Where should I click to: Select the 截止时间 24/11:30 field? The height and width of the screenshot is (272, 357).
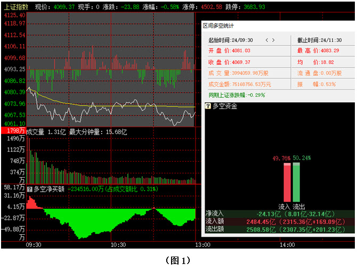coord(318,40)
